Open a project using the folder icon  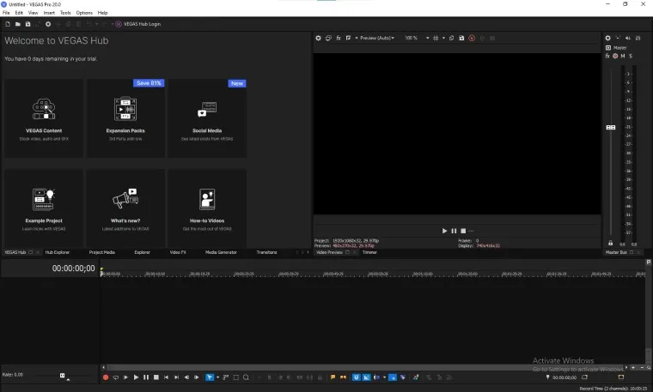click(18, 24)
